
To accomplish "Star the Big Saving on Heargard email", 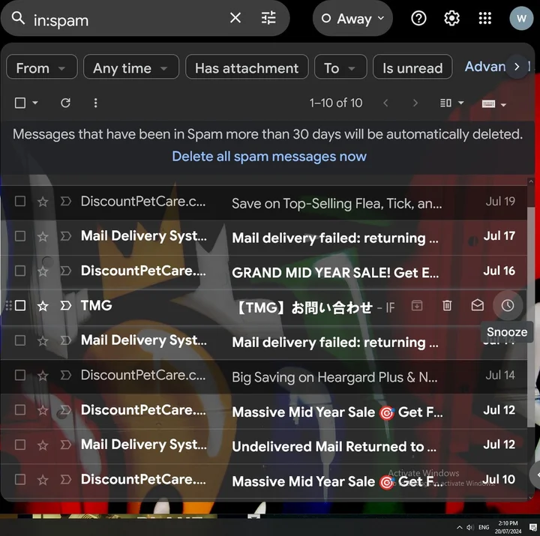I will tap(43, 376).
